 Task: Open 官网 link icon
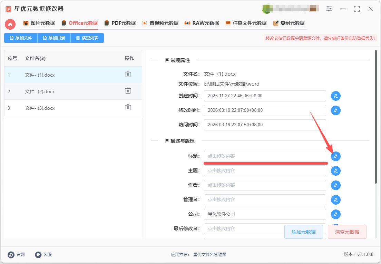11,255
